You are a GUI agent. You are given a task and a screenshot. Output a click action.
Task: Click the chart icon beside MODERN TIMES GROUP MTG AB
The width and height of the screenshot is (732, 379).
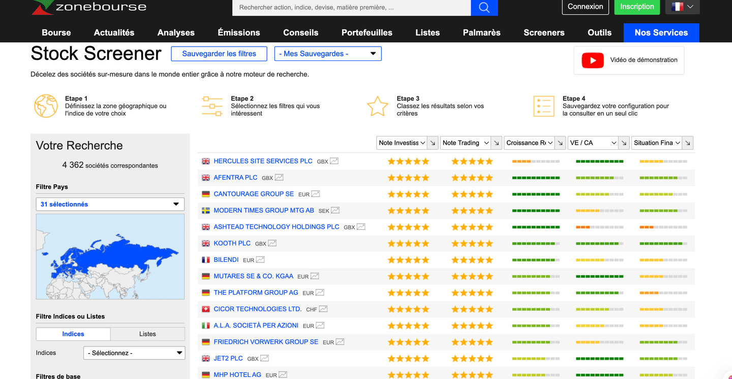334,210
